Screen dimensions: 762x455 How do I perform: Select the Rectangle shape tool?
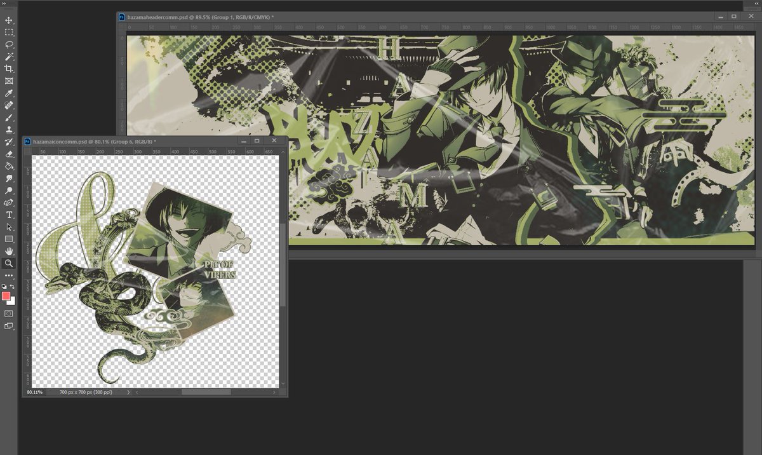9,239
